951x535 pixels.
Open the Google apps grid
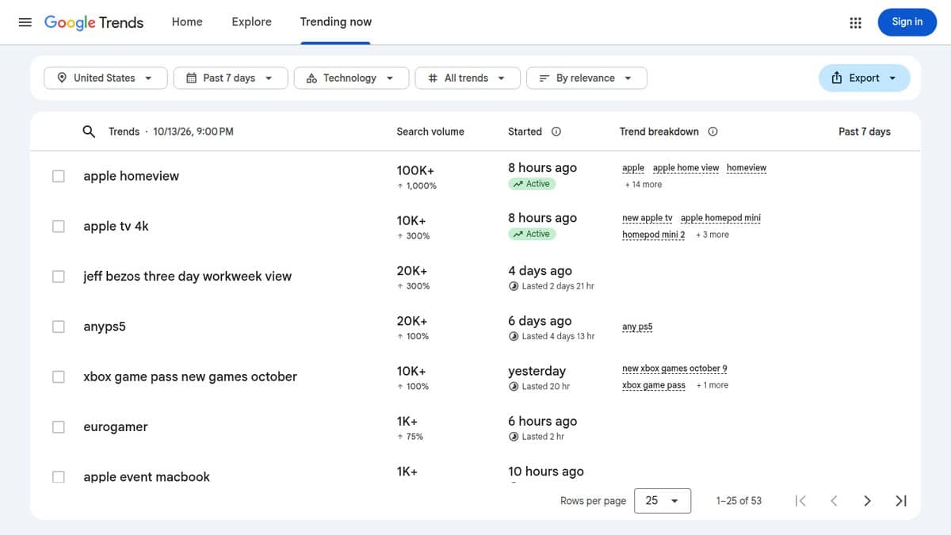pyautogui.click(x=855, y=22)
